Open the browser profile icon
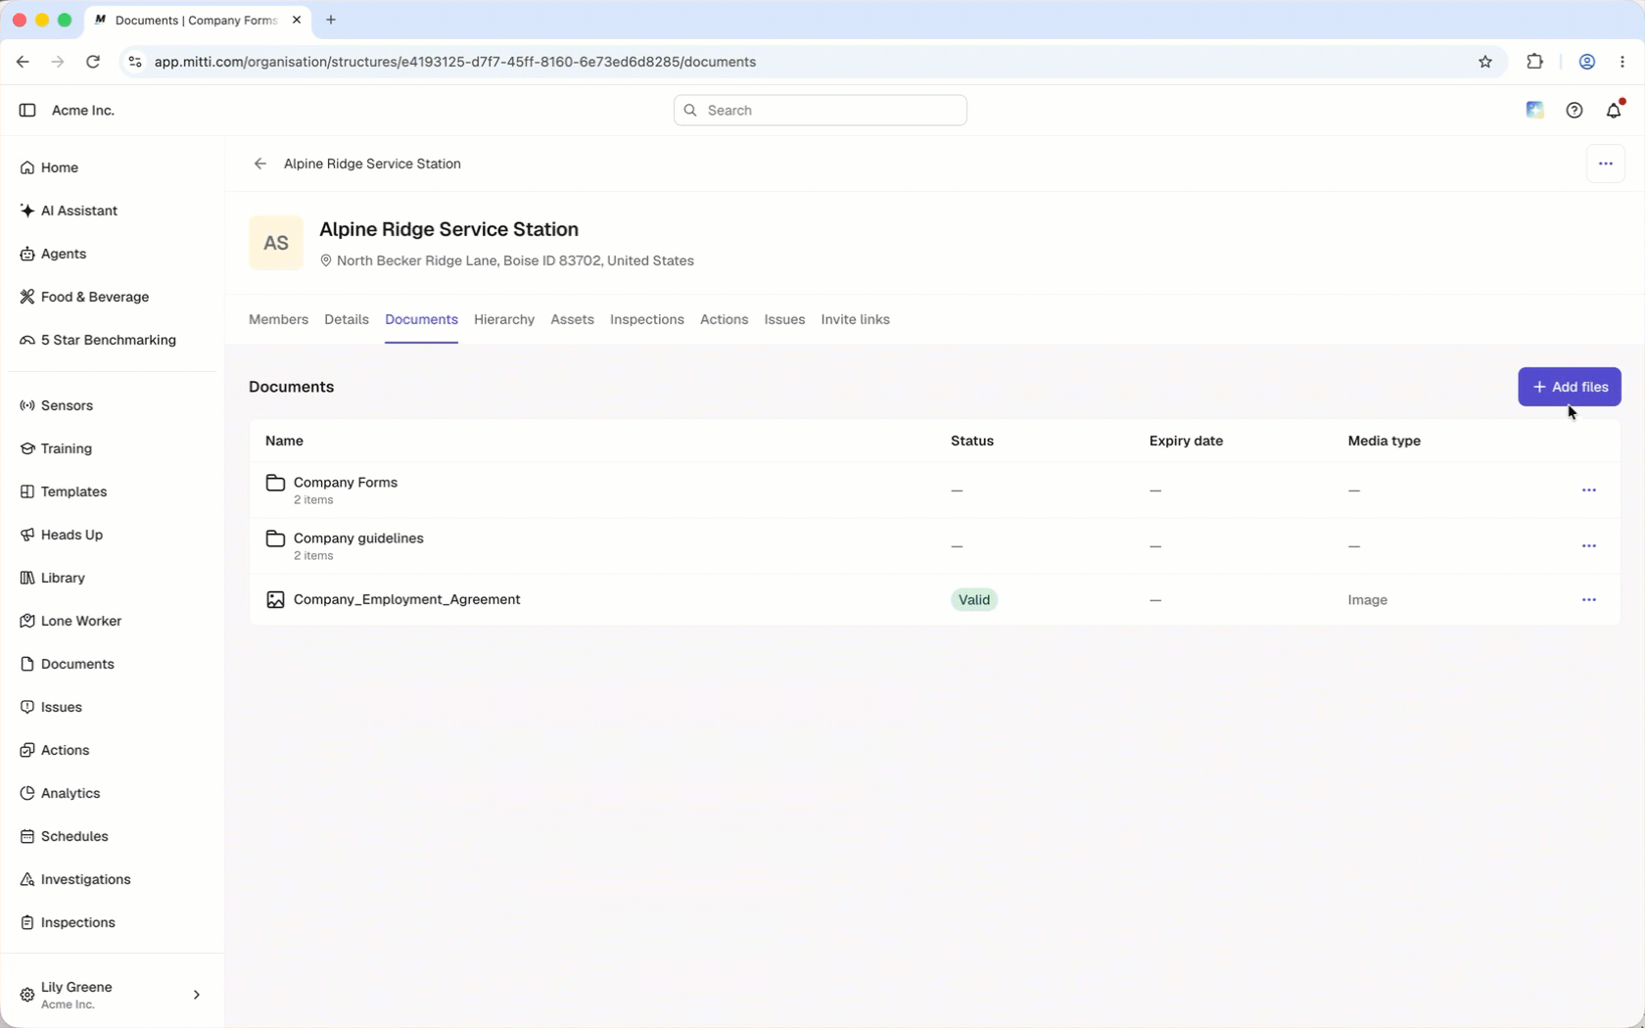Viewport: 1645px width, 1028px height. [x=1586, y=62]
